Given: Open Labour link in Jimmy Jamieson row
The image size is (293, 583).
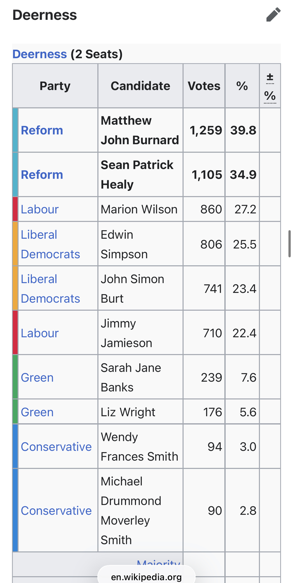Looking at the screenshot, I should pyautogui.click(x=40, y=333).
